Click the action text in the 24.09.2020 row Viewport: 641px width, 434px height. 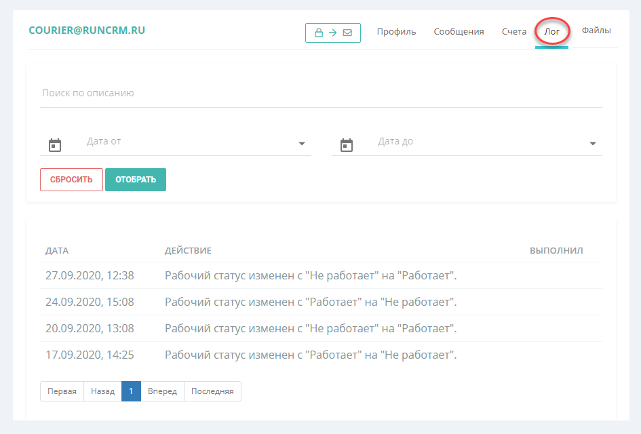pos(311,302)
